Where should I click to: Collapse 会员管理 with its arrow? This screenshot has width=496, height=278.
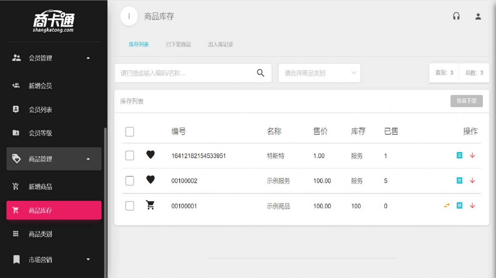click(x=88, y=58)
